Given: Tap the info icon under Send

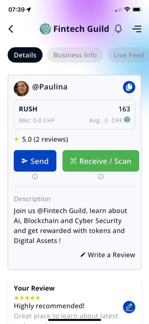Looking at the screenshot, I should click(x=35, y=177).
